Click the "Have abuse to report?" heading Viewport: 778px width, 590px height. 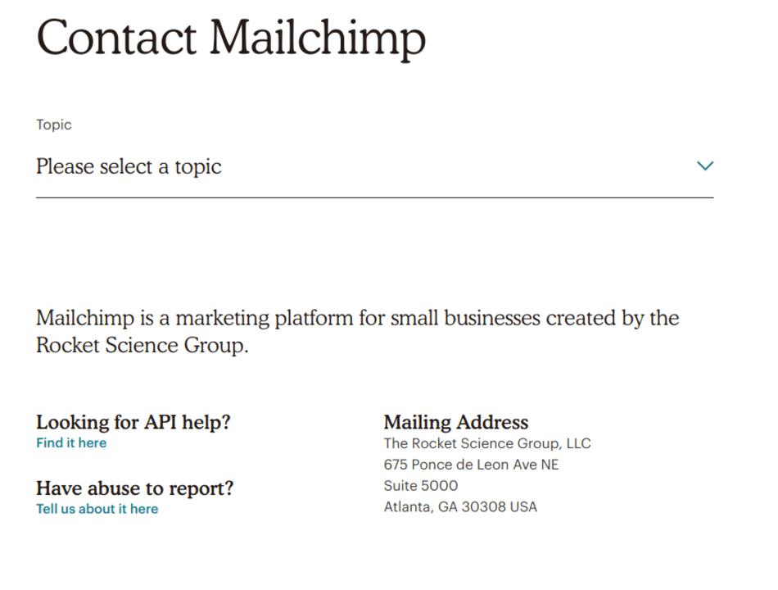(x=135, y=488)
